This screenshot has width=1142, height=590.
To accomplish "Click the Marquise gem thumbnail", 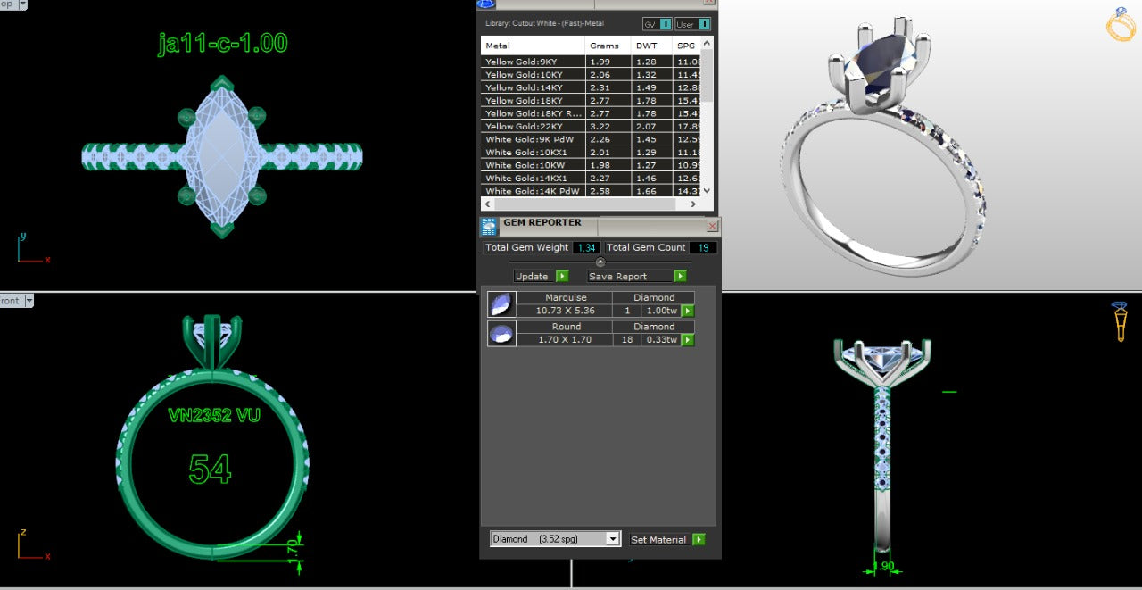I will [501, 304].
